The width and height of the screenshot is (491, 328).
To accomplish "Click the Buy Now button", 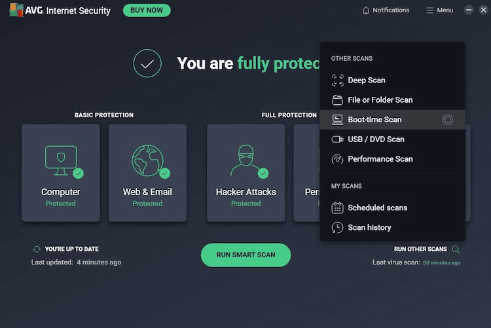I will pyautogui.click(x=147, y=10).
